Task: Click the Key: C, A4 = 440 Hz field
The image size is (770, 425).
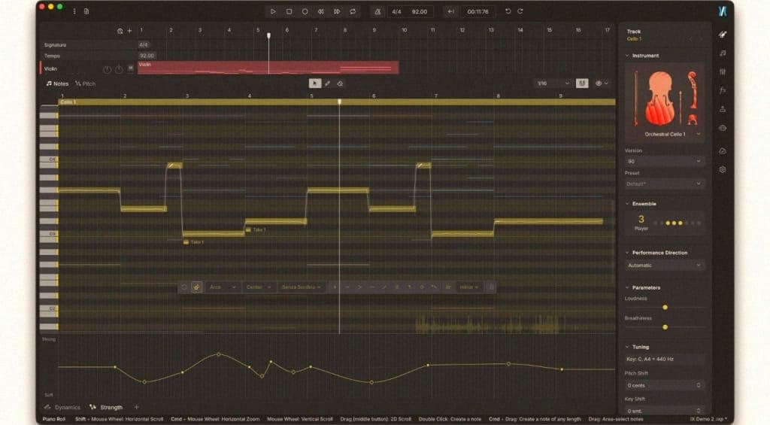Action: click(664, 359)
